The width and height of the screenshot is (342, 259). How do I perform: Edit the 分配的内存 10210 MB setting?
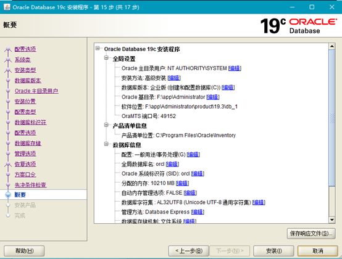(182, 183)
